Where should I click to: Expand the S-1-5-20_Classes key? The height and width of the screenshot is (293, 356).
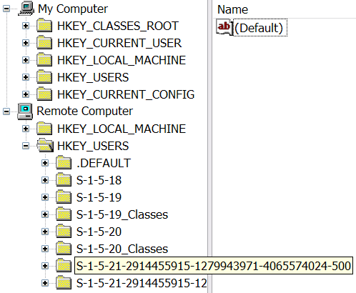[x=45, y=249]
